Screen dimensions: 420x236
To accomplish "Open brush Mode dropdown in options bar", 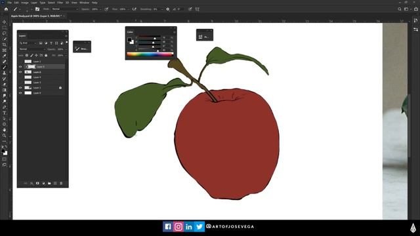I will tap(65, 9).
